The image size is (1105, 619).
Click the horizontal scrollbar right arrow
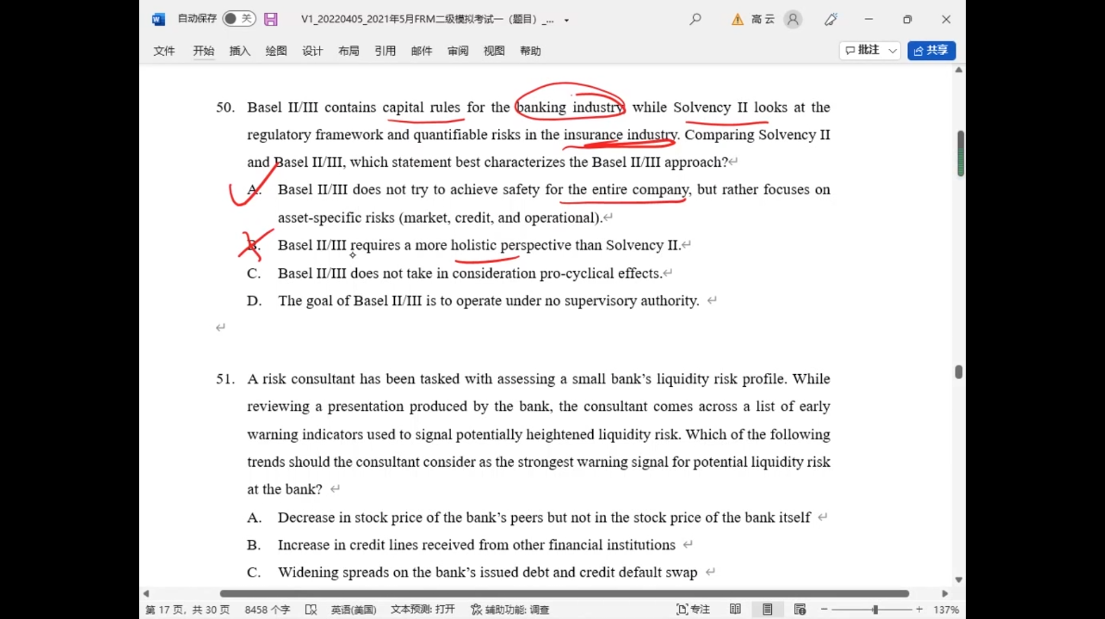[x=944, y=594]
